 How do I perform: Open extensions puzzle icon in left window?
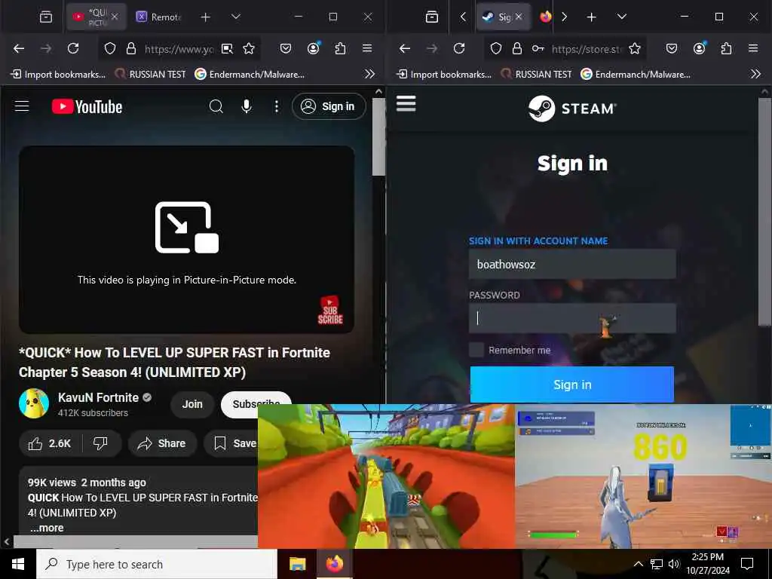[x=340, y=49]
